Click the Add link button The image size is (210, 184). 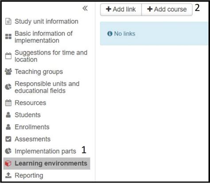(121, 9)
